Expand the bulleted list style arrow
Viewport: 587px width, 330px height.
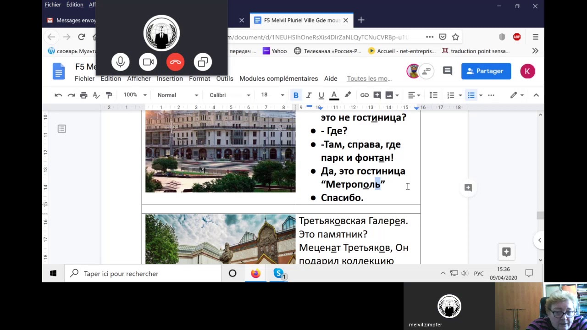point(480,95)
